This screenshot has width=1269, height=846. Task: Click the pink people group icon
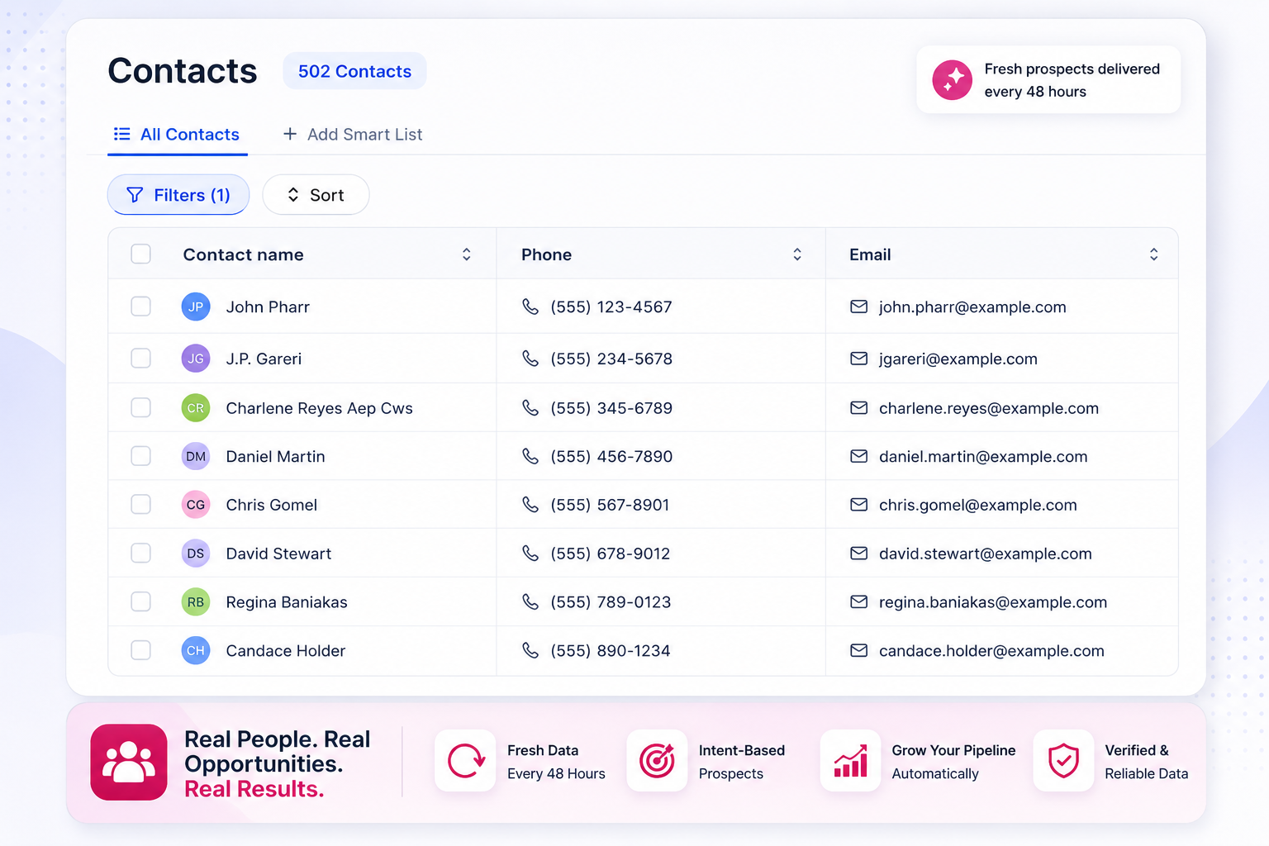tap(129, 762)
